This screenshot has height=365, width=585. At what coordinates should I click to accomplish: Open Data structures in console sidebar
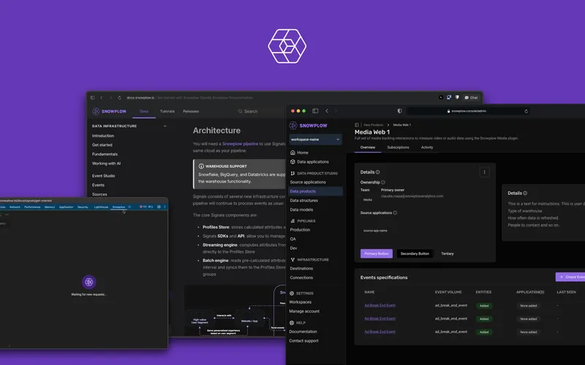(303, 200)
